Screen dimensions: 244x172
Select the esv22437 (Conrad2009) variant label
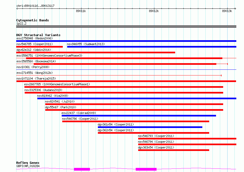(x=79, y=113)
